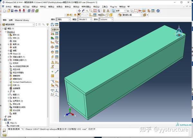193x138 pixels.
Task: Click the New Model Database icon
Action: coord(5,11)
